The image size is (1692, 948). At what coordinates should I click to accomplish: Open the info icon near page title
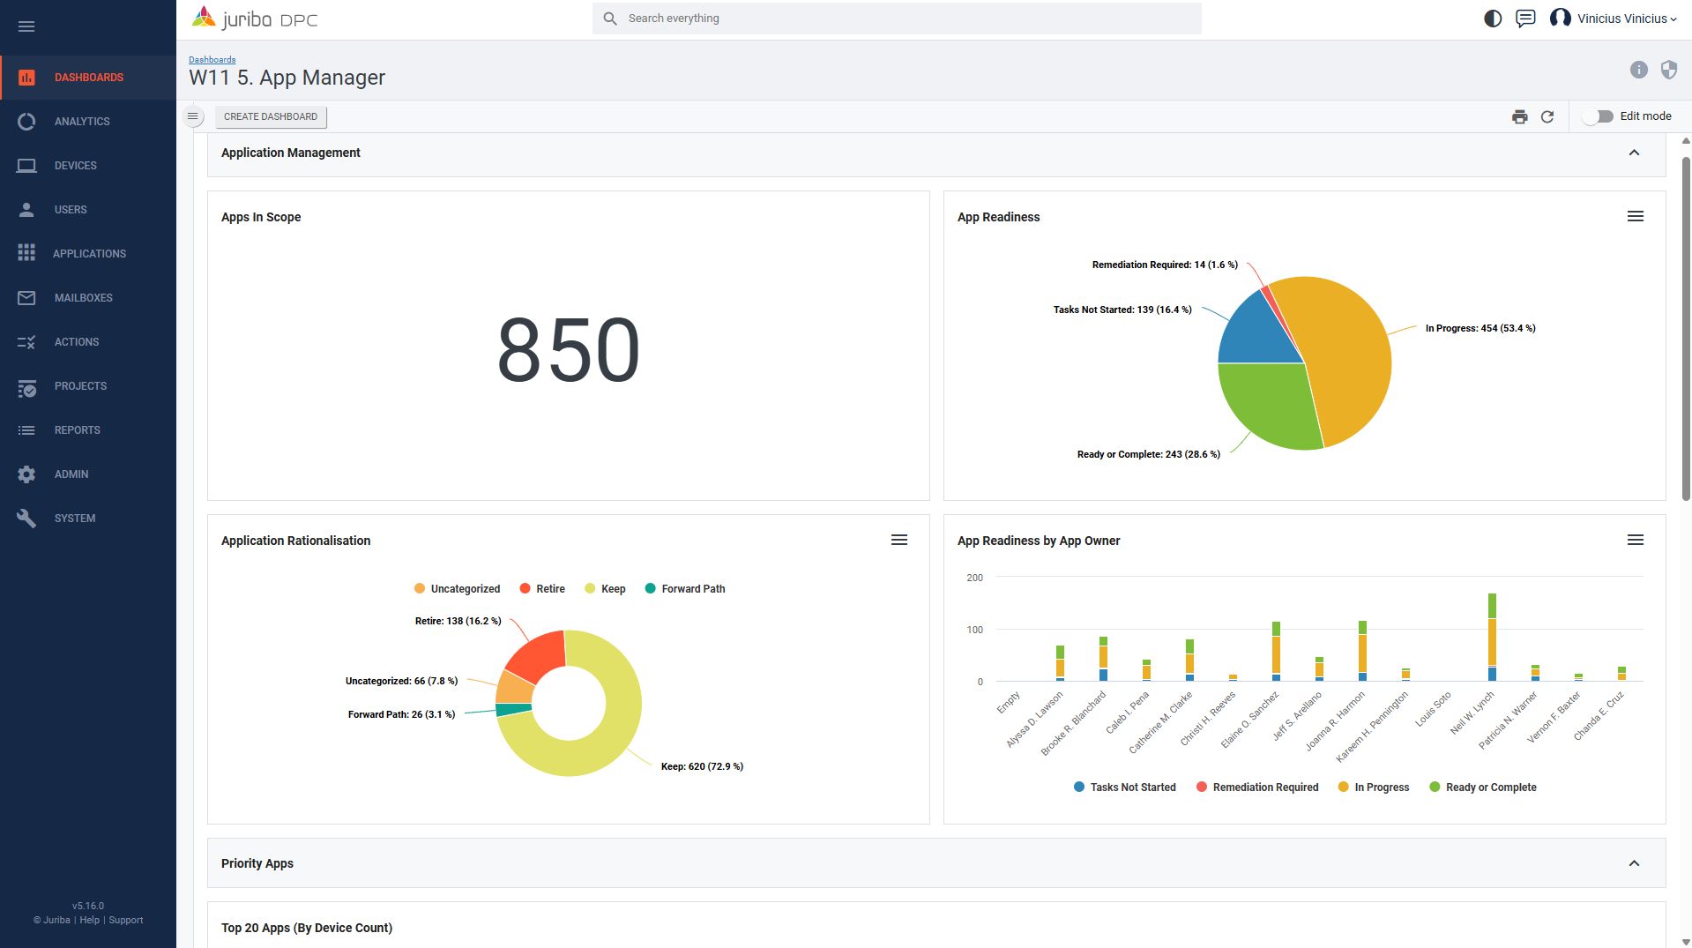1638,70
